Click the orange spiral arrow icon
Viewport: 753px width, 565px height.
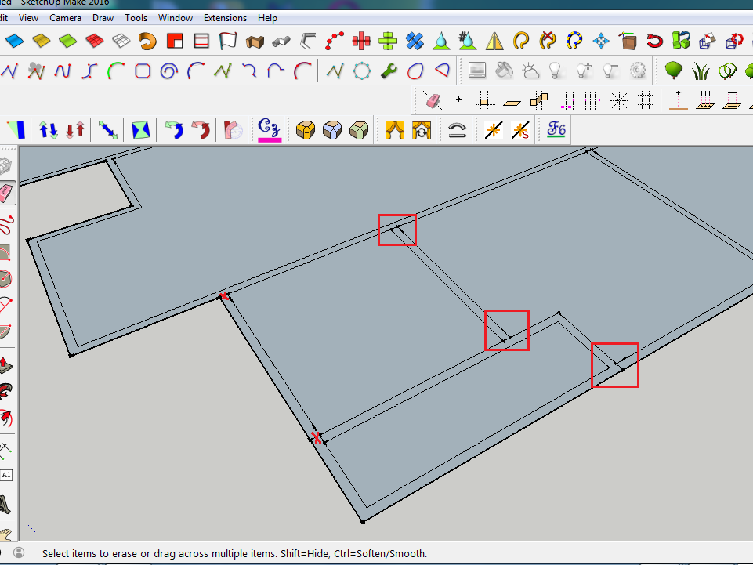(148, 41)
